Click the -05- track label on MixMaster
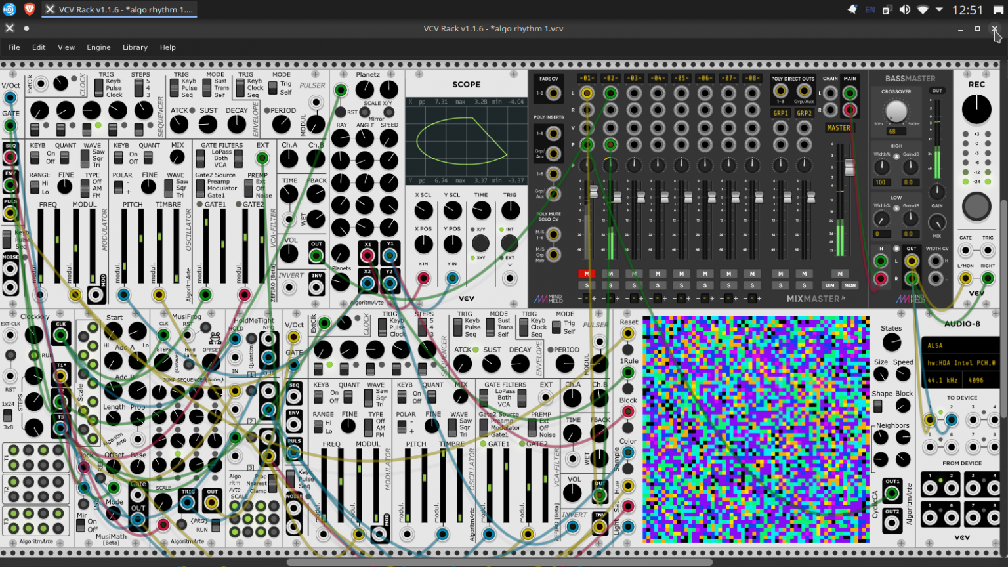Image resolution: width=1008 pixels, height=567 pixels. click(x=681, y=78)
